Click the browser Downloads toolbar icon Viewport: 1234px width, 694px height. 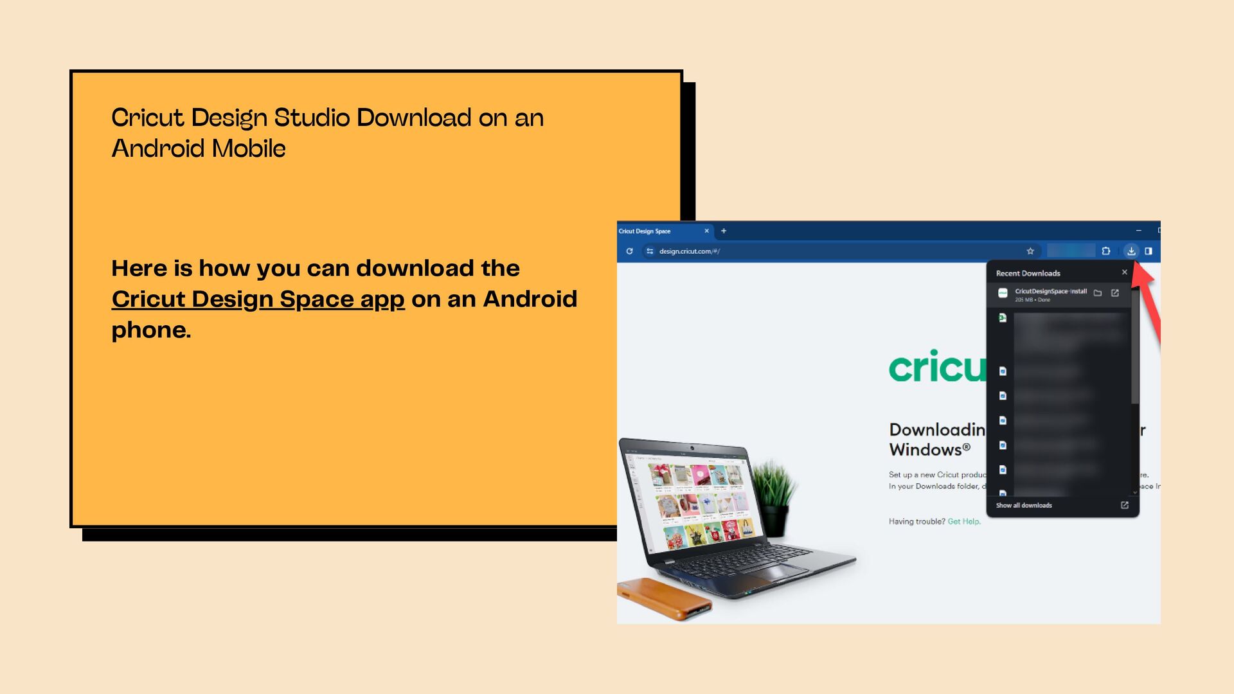pos(1131,251)
